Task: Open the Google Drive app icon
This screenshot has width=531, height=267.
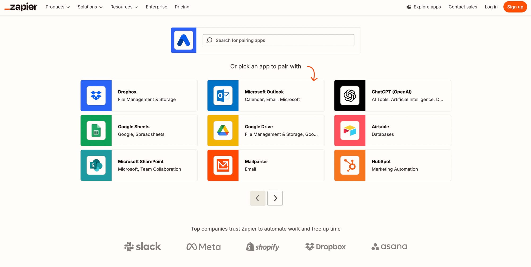Action: [223, 130]
